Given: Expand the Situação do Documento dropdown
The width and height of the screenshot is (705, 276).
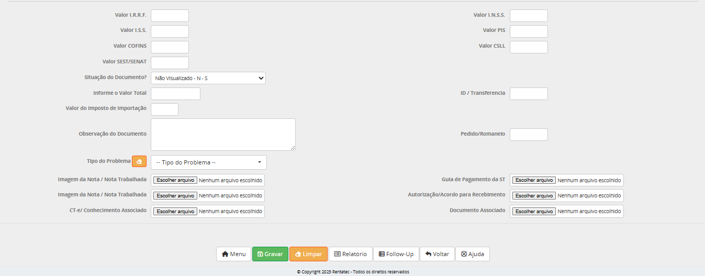Looking at the screenshot, I should [208, 78].
